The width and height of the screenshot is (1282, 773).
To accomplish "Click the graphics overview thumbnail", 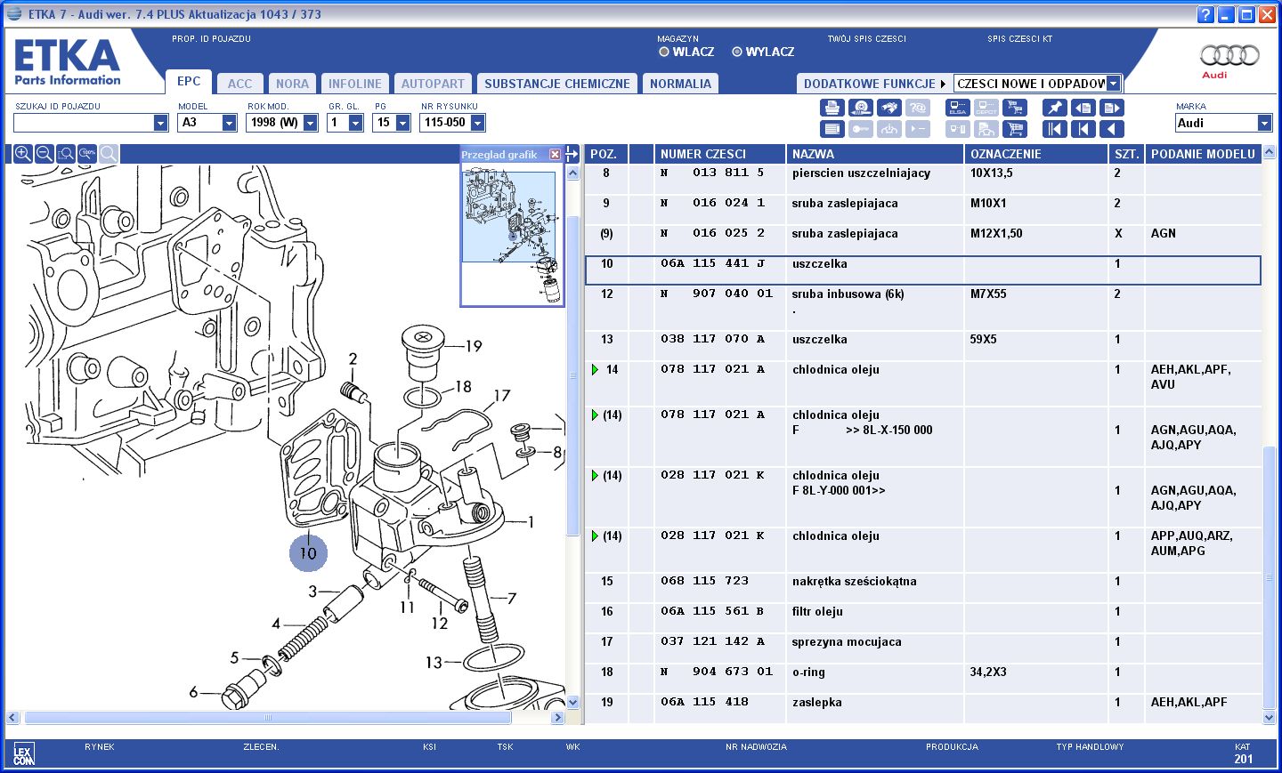I will [512, 237].
